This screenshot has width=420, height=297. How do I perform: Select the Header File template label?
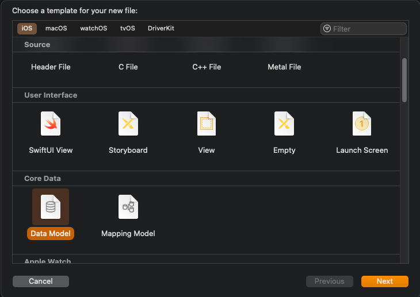coord(51,67)
